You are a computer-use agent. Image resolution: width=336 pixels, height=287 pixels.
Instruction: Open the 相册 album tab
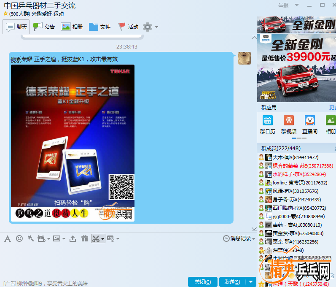72,27
